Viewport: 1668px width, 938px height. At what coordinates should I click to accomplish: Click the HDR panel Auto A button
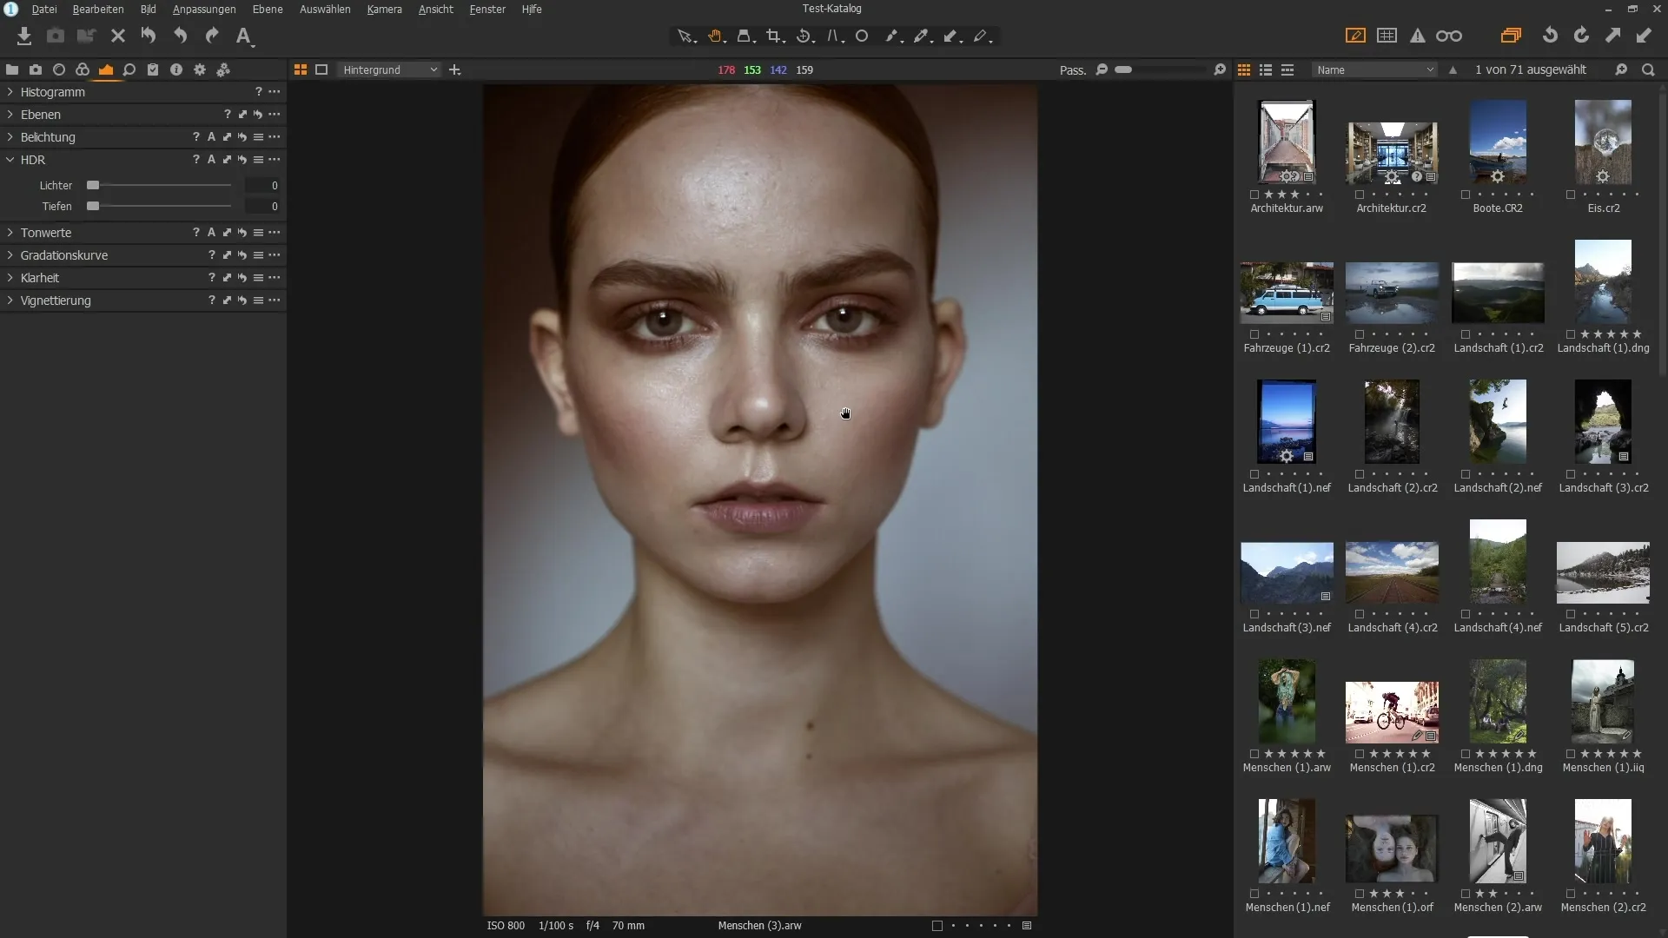coord(211,160)
